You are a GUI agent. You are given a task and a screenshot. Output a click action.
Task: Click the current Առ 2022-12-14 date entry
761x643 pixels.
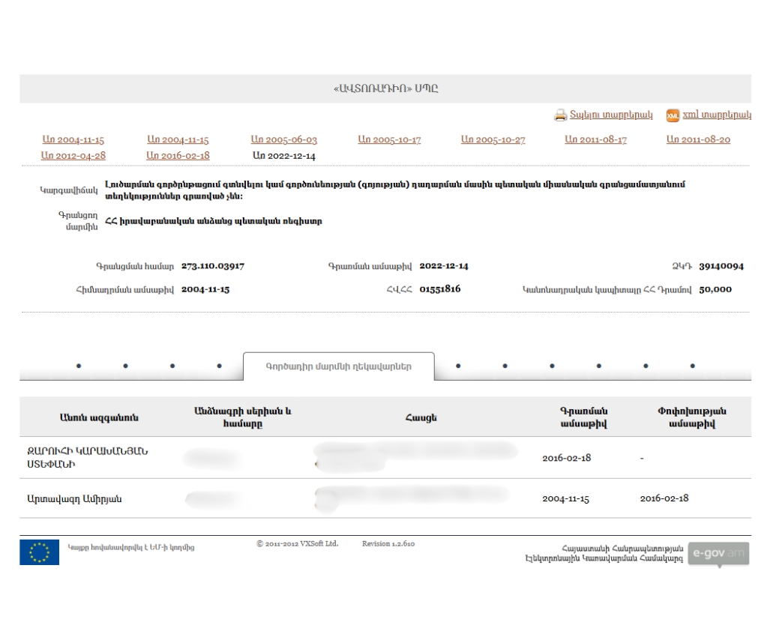(x=283, y=156)
